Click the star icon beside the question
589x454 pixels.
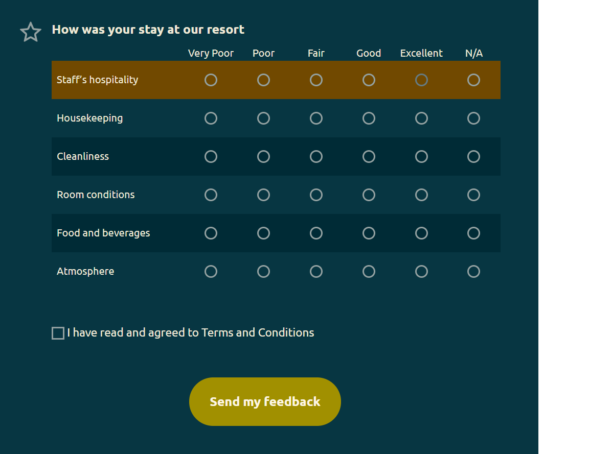pos(31,32)
